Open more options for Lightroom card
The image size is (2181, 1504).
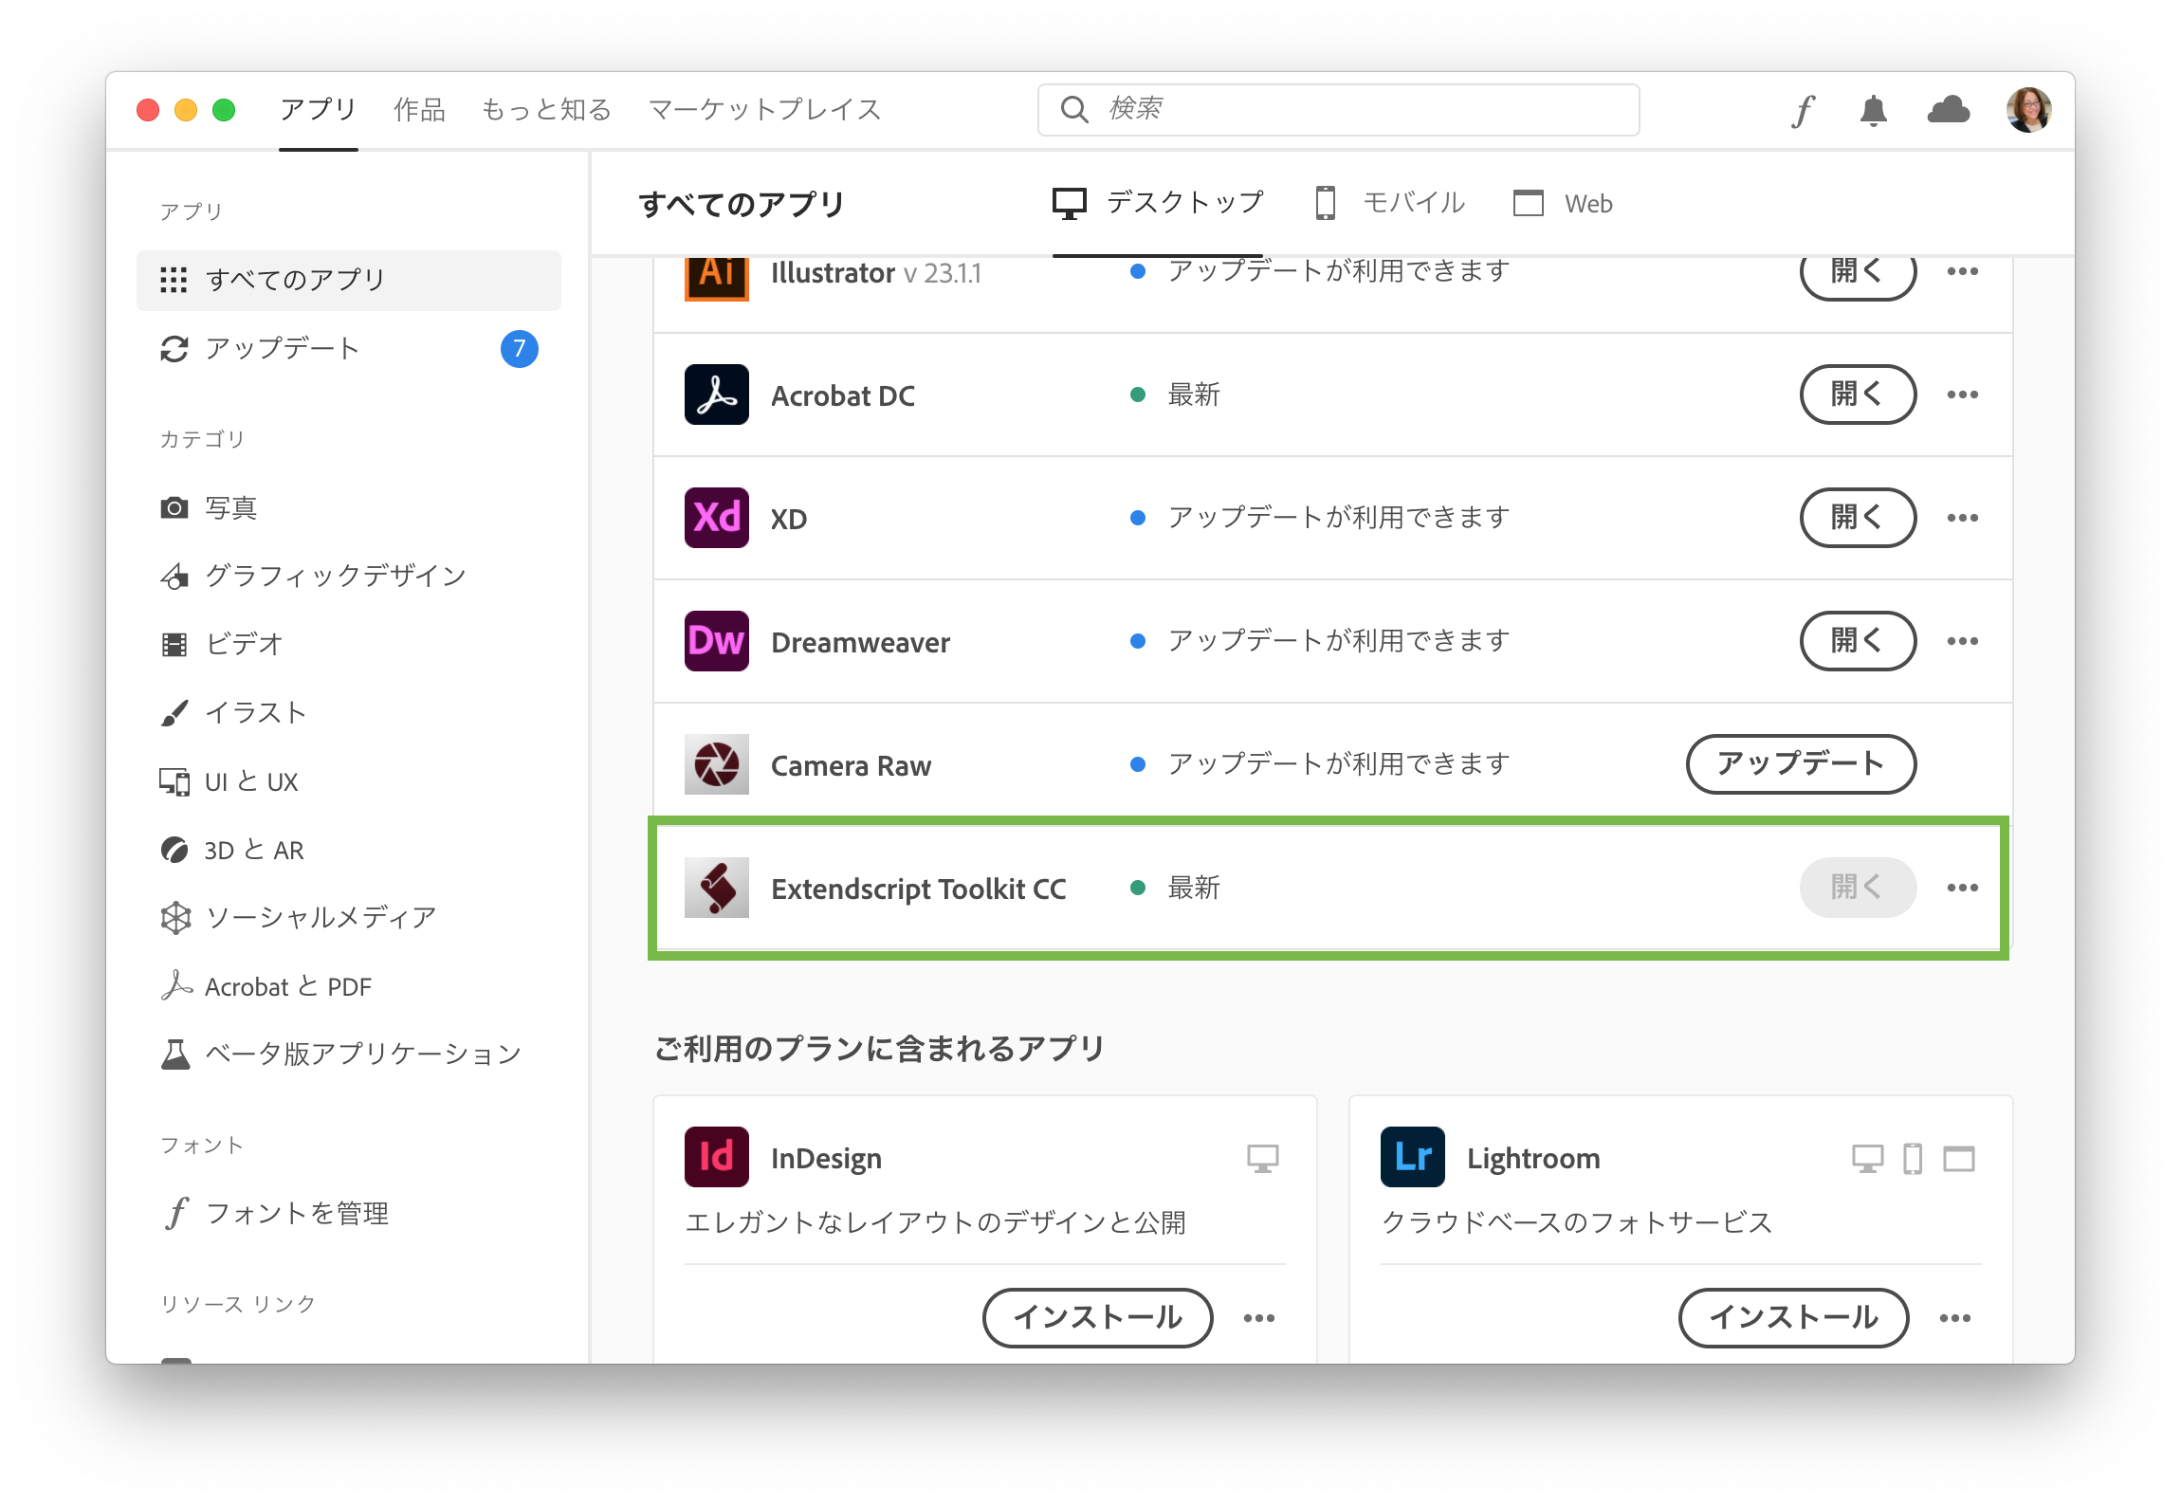[x=1954, y=1318]
